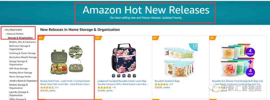This screenshot has height=100, width=270.
Task: Open the Bentgo Kids lunch box image
Action: [66, 59]
